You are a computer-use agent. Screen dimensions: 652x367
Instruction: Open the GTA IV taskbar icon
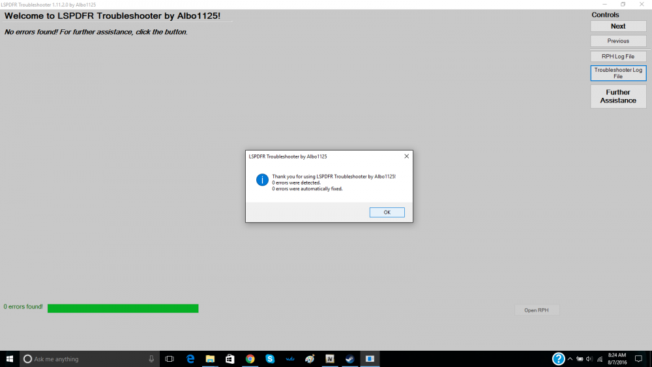[330, 359]
